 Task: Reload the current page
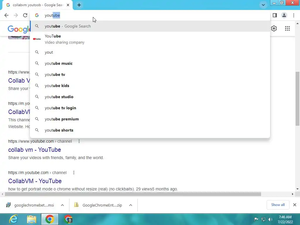(25, 15)
